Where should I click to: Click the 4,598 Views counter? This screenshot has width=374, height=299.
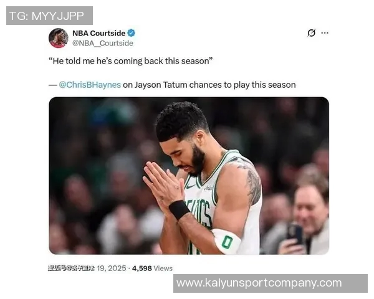click(x=152, y=268)
